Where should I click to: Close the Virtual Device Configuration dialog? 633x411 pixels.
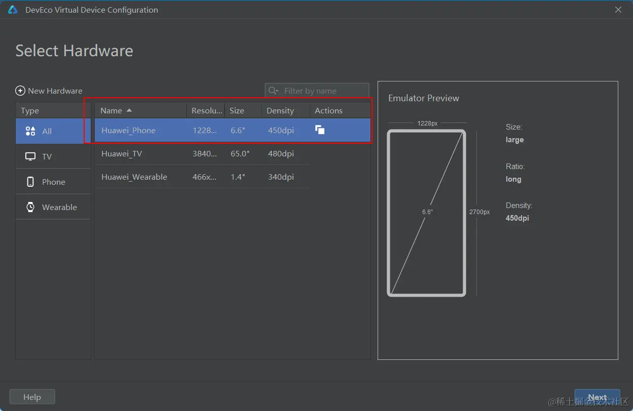[618, 10]
